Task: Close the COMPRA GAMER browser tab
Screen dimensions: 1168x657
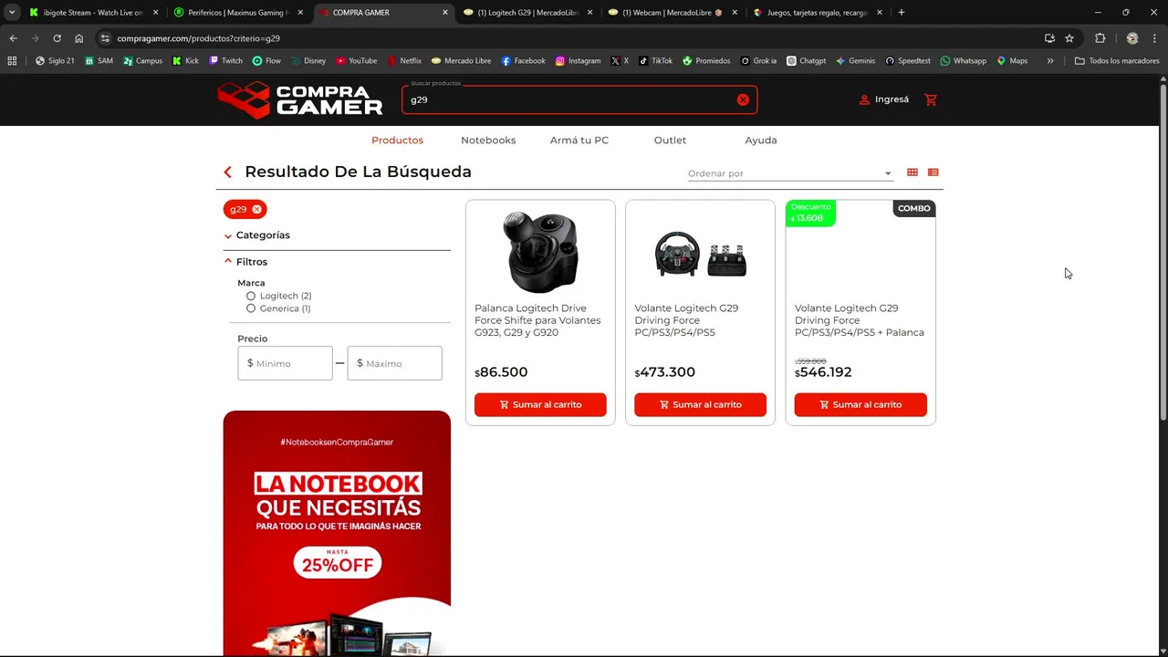Action: point(445,13)
